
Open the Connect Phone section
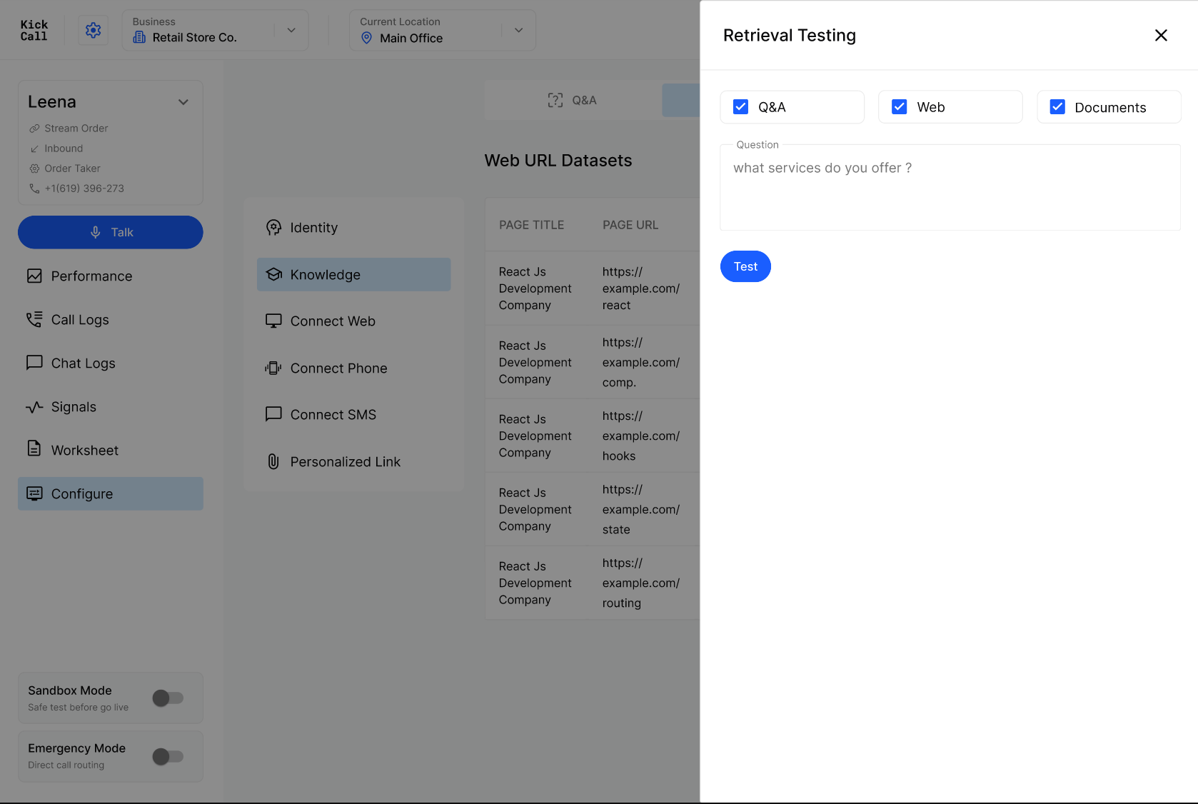point(354,368)
